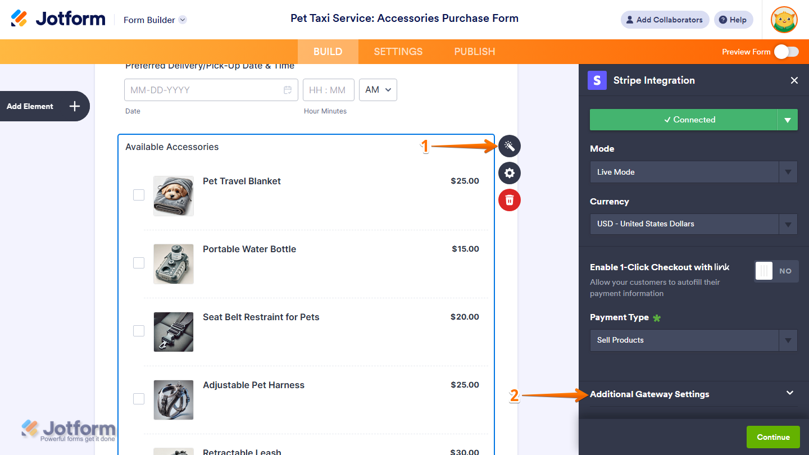The width and height of the screenshot is (809, 455).
Task: Click Add Collaborators
Action: point(665,20)
